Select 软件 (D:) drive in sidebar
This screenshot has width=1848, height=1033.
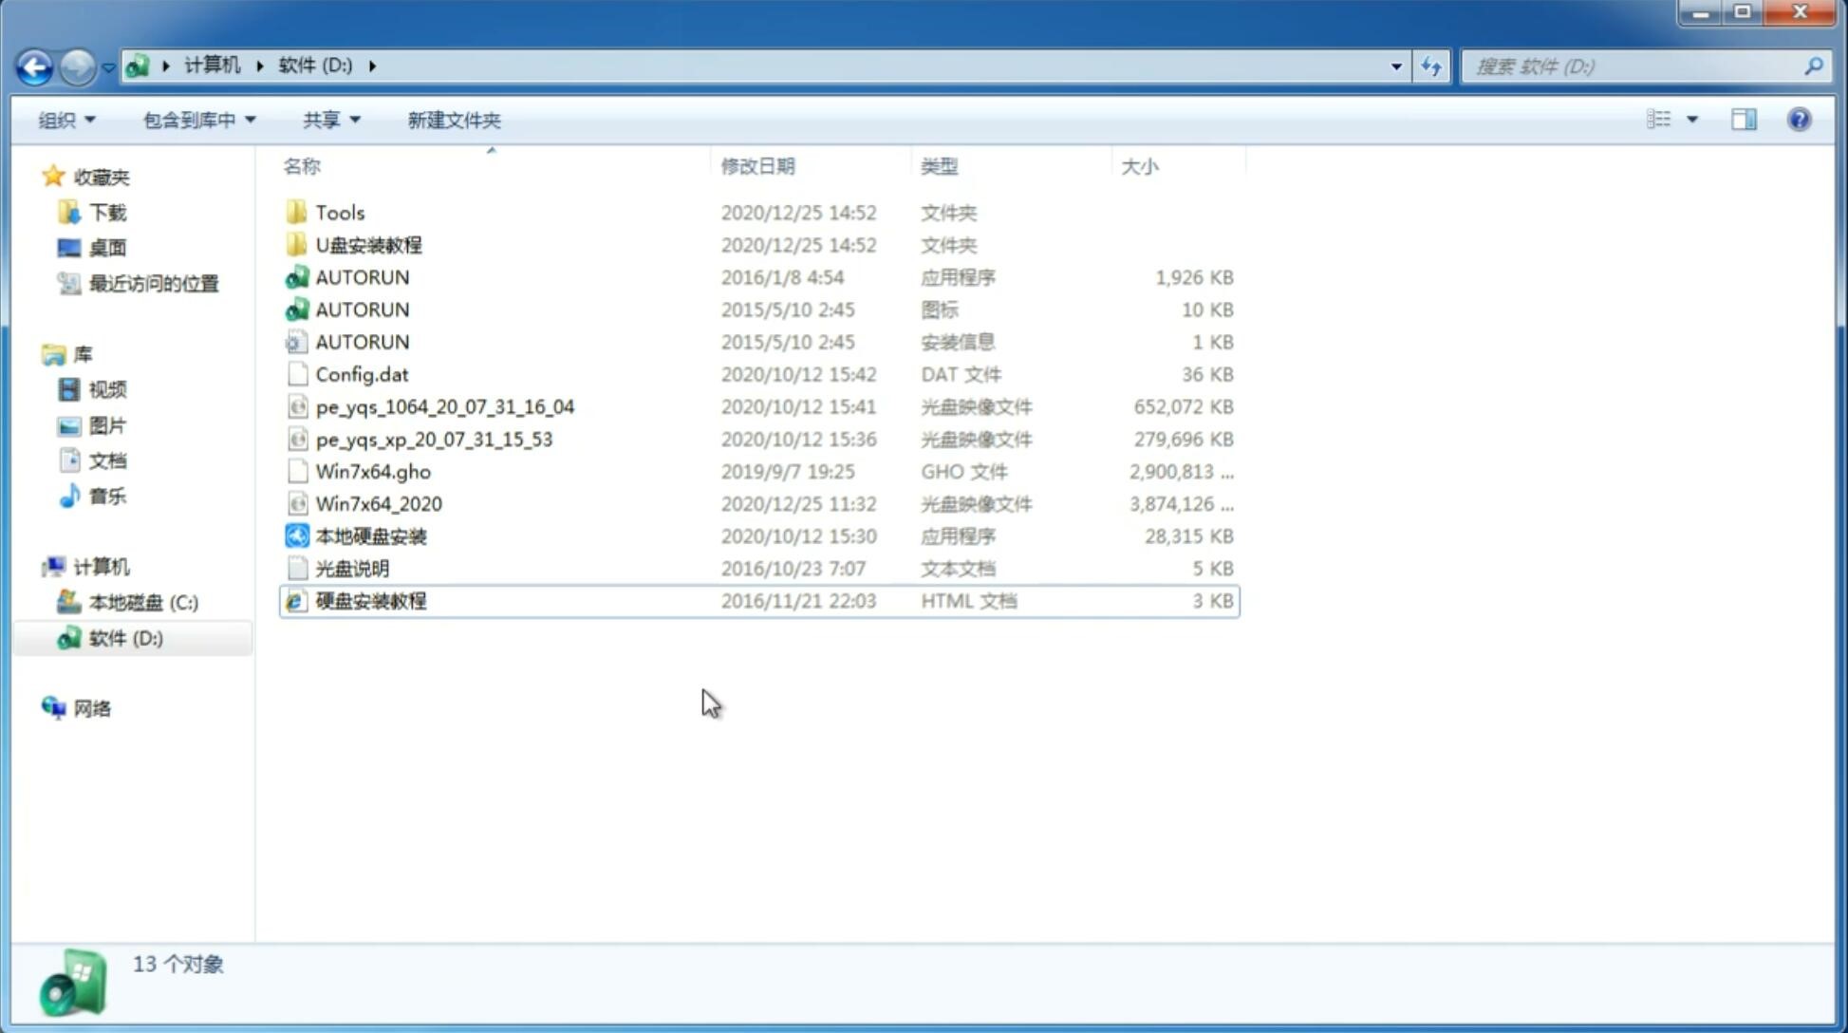click(124, 638)
